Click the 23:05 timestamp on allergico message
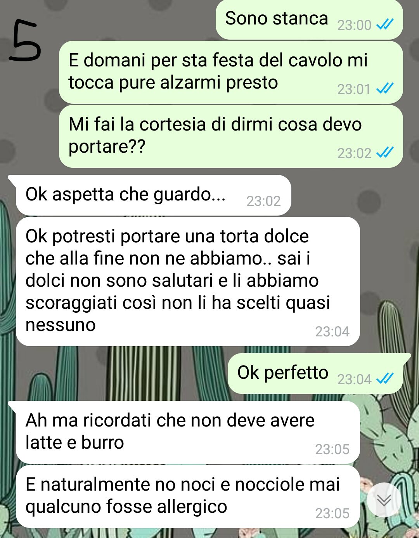Image resolution: width=419 pixels, height=538 pixels. [x=332, y=513]
